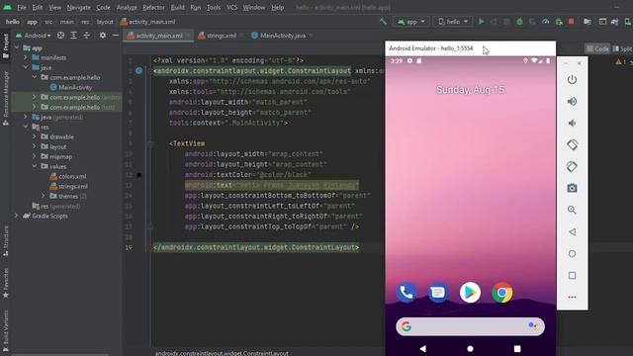Viewport: 633px width, 356px height.
Task: Open Messages app in emulator
Action: (438, 293)
